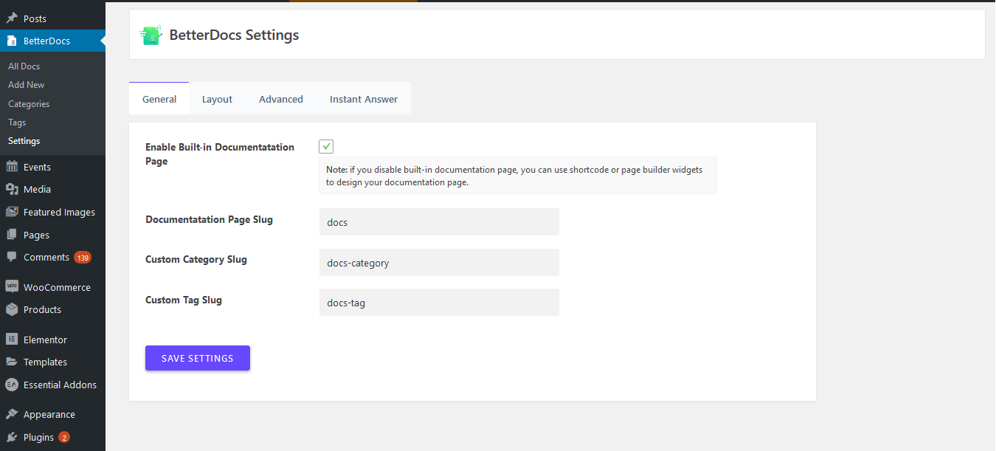Open the Tags submenu link

[17, 123]
